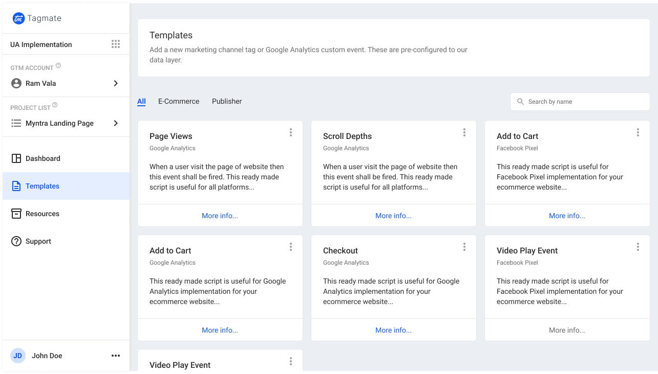The image size is (658, 374).
Task: Open the Google Analytics Add to Cart kebab menu
Action: 291,247
